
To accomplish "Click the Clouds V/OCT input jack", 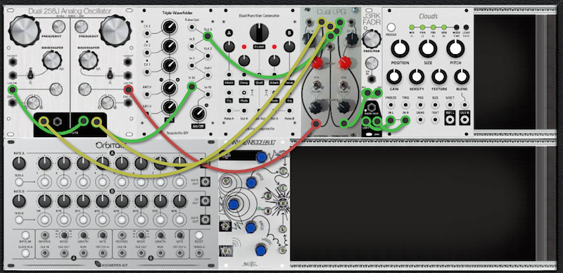I will pos(450,105).
